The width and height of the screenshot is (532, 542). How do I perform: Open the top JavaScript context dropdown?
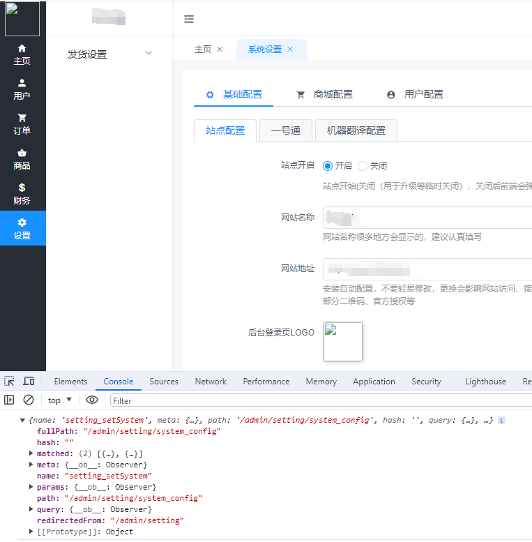59,400
